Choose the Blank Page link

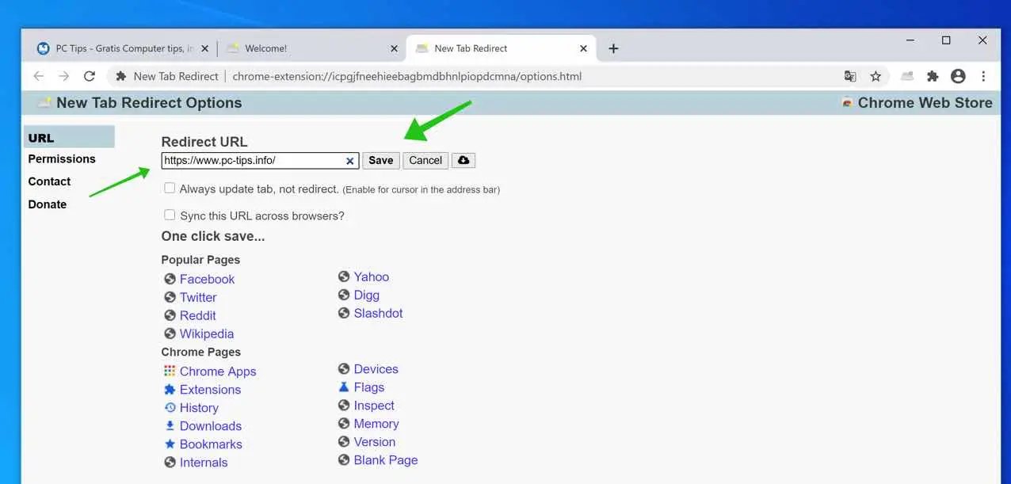point(386,459)
